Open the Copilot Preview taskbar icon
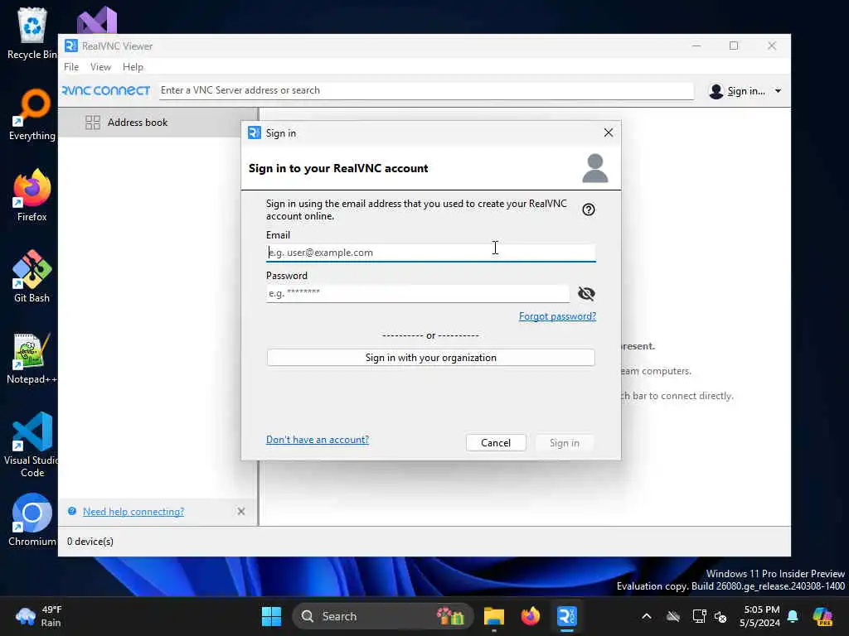The height and width of the screenshot is (636, 849). point(823,616)
